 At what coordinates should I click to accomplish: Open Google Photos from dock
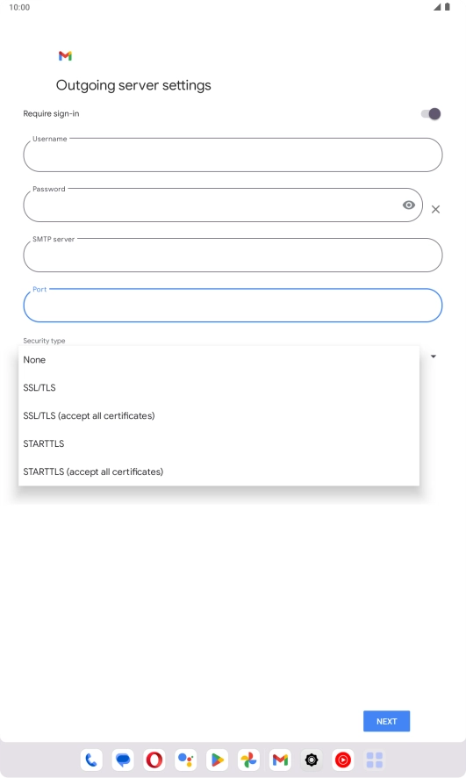(248, 760)
